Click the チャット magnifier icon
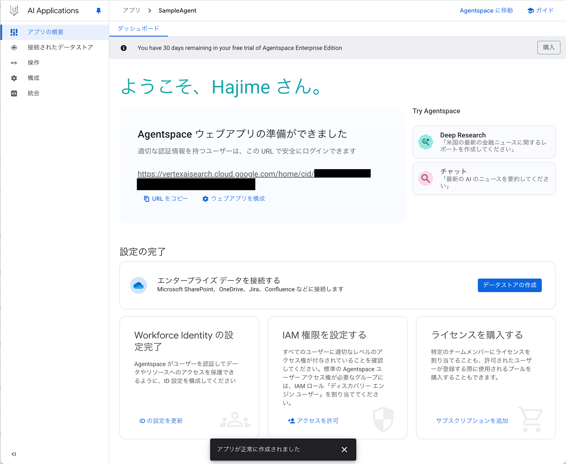The image size is (566, 464). pos(426,178)
